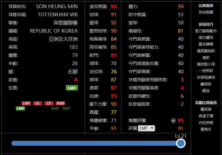
Task: Click the Lv.21 level label
Action: 181,136
